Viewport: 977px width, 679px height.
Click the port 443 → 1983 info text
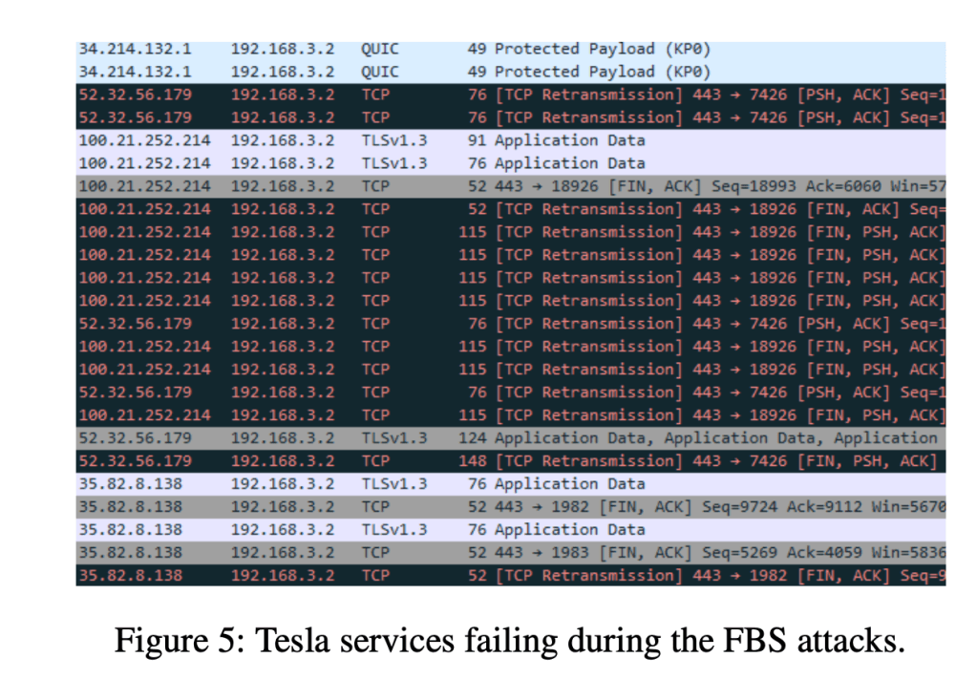(548, 553)
